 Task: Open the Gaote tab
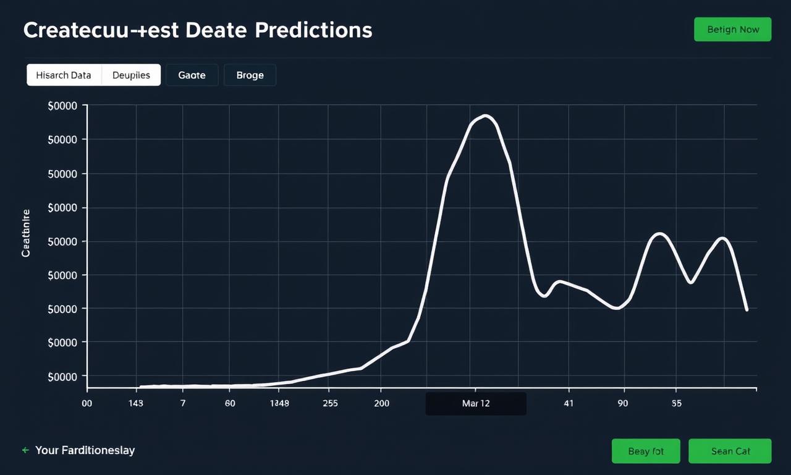click(x=192, y=75)
